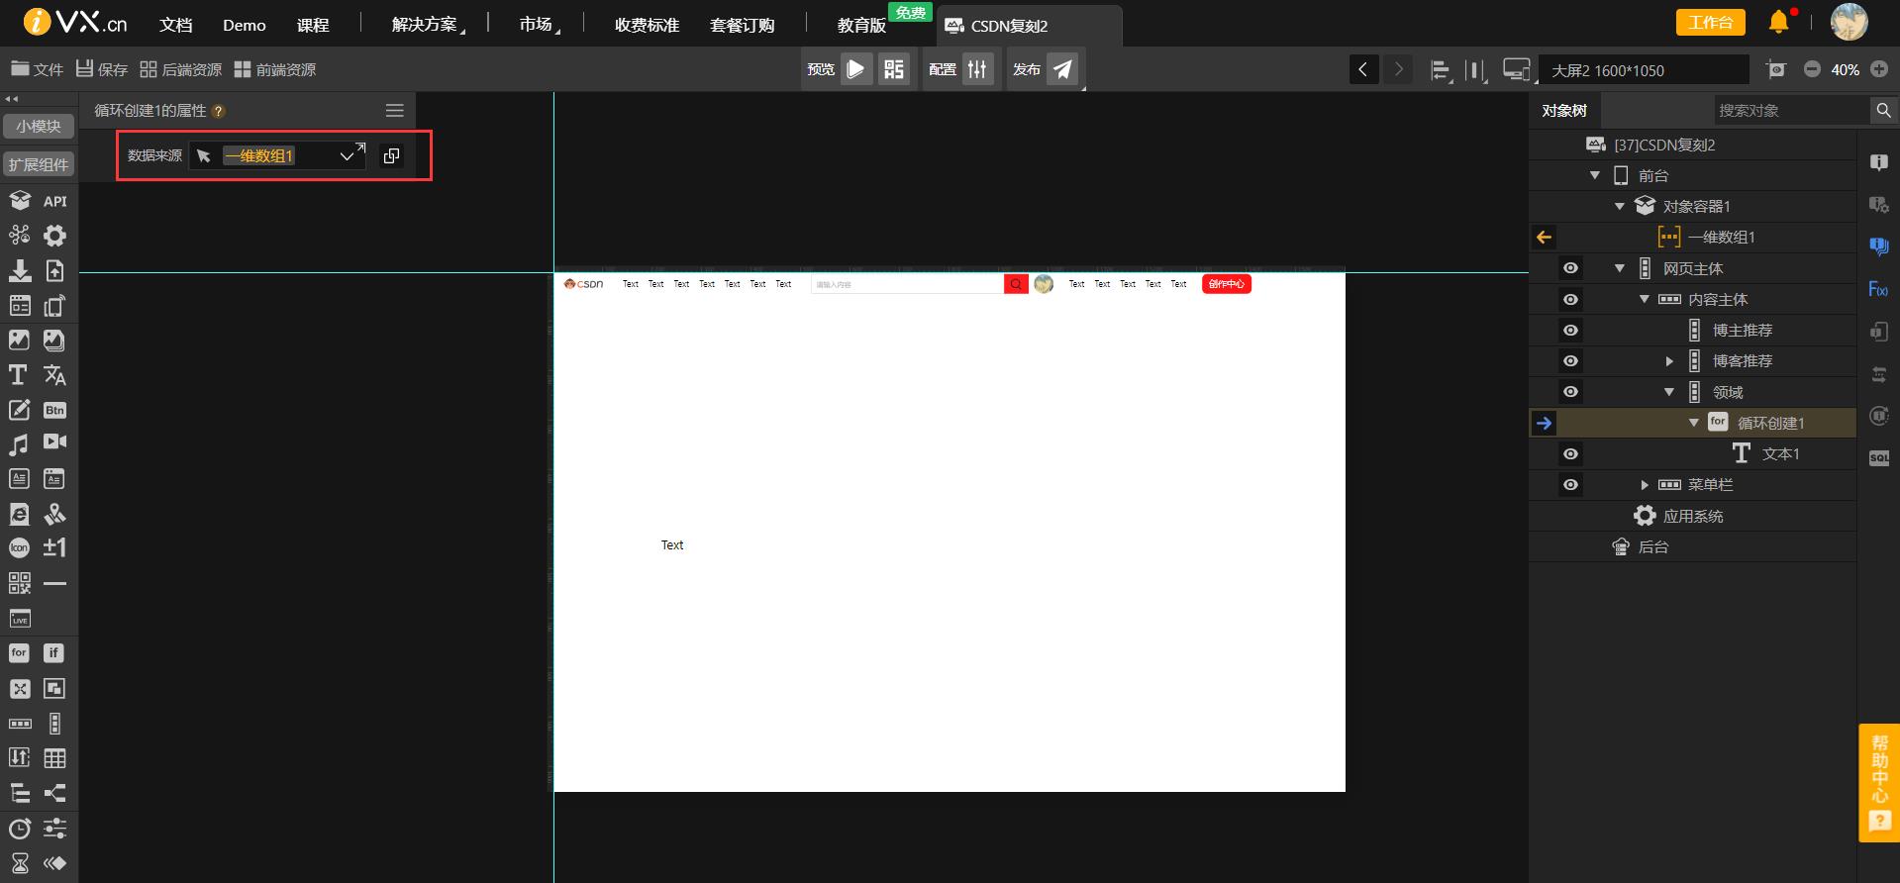Open the 市场 menu

click(538, 25)
